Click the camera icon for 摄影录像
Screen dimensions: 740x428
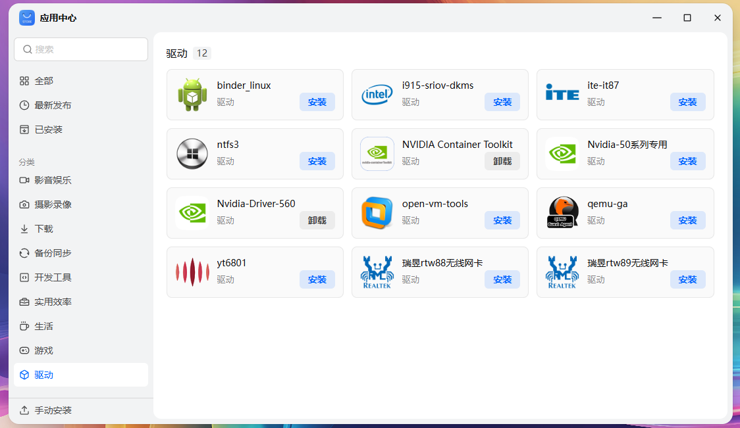pyautogui.click(x=24, y=204)
